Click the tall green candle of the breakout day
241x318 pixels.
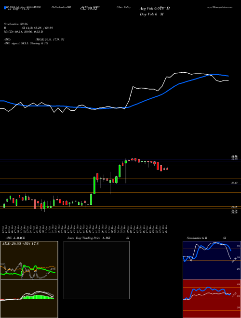coord(94,185)
